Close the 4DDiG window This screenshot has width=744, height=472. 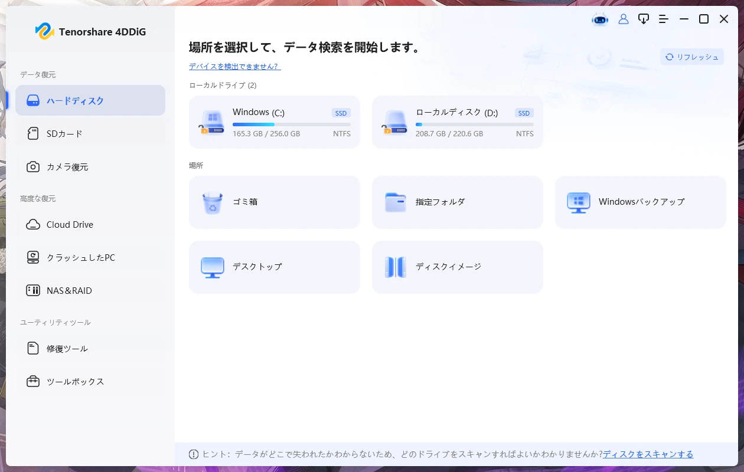click(724, 19)
